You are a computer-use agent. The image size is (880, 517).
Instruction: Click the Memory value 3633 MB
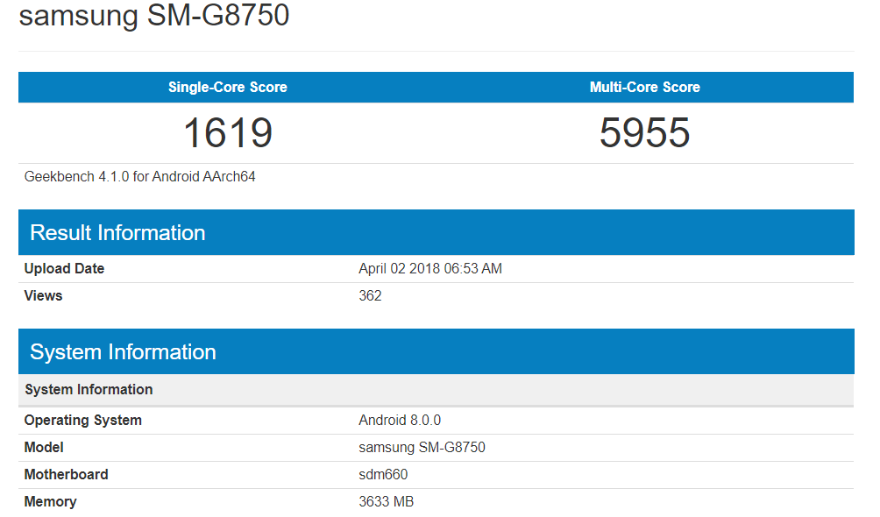[386, 501]
